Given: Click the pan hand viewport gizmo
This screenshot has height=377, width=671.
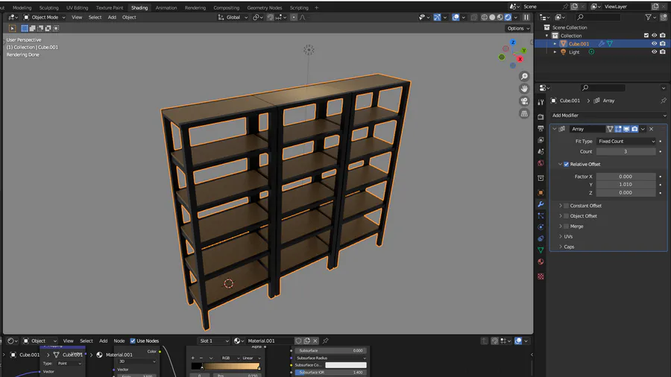Looking at the screenshot, I should click(524, 89).
